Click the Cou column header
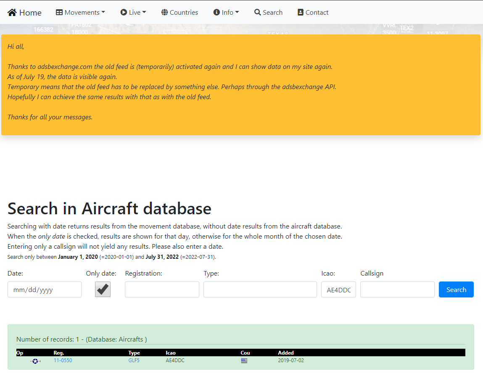483x384 pixels. [x=245, y=353]
